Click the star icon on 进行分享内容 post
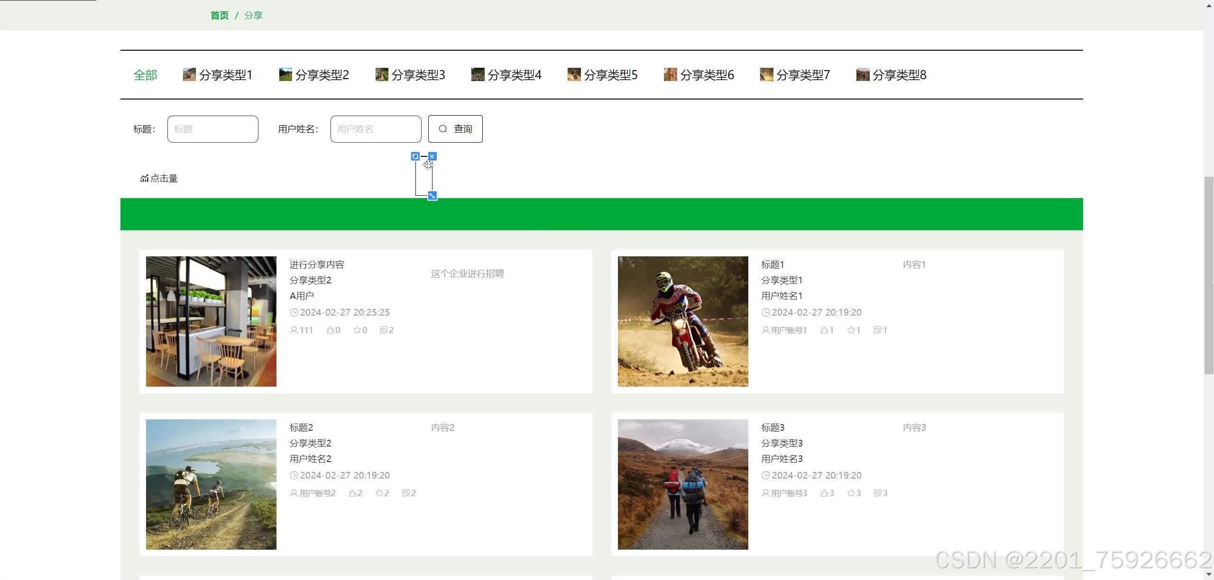Image resolution: width=1214 pixels, height=580 pixels. coord(357,330)
